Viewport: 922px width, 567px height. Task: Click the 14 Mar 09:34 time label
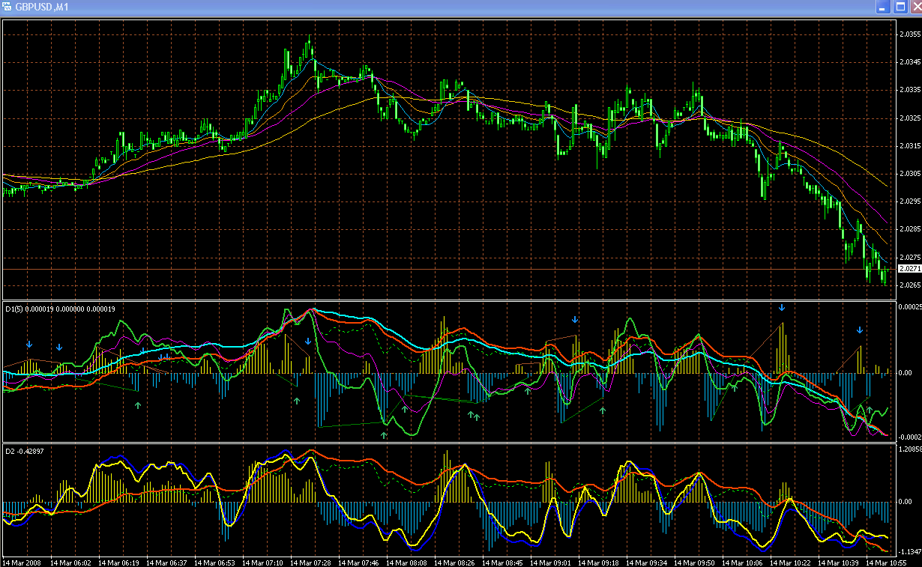646,562
